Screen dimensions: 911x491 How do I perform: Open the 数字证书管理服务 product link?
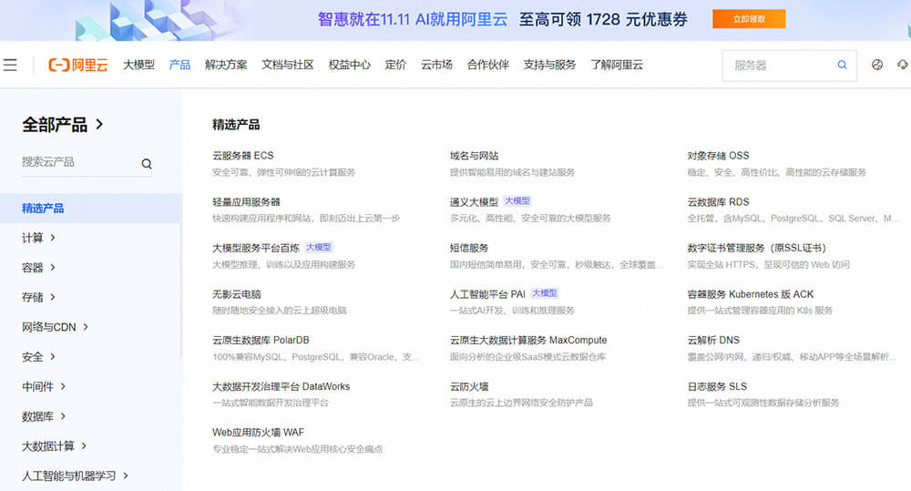[756, 248]
